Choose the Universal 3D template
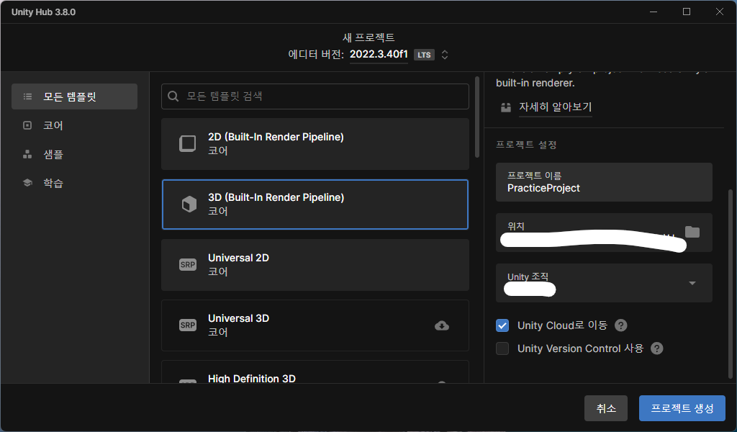This screenshot has width=737, height=432. pos(315,325)
